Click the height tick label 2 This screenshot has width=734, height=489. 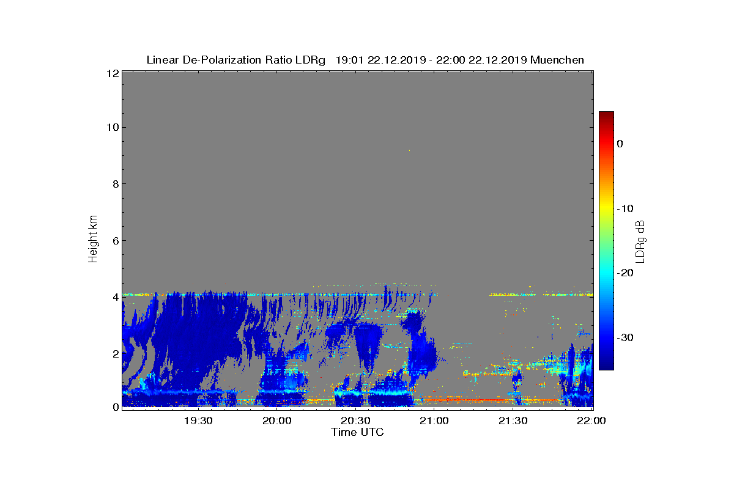115,353
